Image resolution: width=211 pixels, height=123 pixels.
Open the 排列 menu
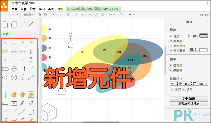tap(42, 9)
